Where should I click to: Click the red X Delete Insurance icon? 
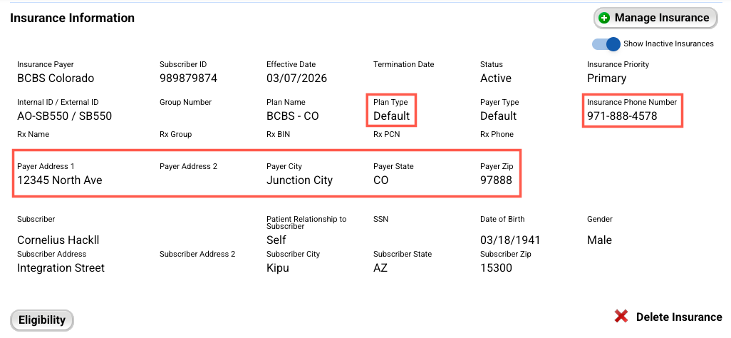[621, 317]
